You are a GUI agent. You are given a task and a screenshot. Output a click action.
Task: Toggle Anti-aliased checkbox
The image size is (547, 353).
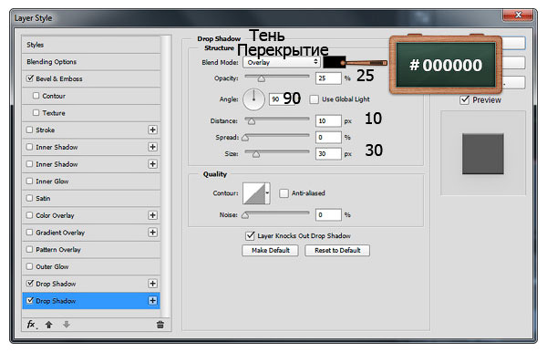coord(284,193)
